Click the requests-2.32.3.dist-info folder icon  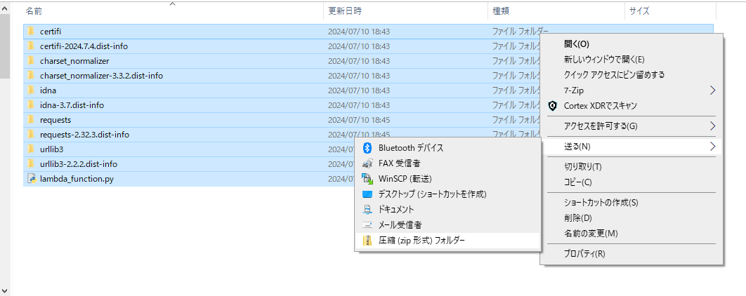coord(32,135)
